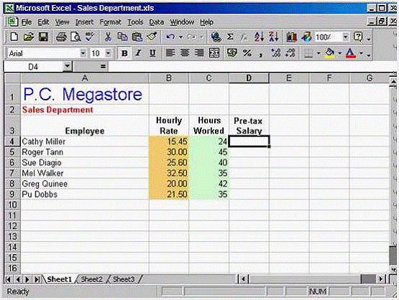The image size is (399, 300).
Task: Click the vertical scrollbar thumb
Action: tap(393, 256)
